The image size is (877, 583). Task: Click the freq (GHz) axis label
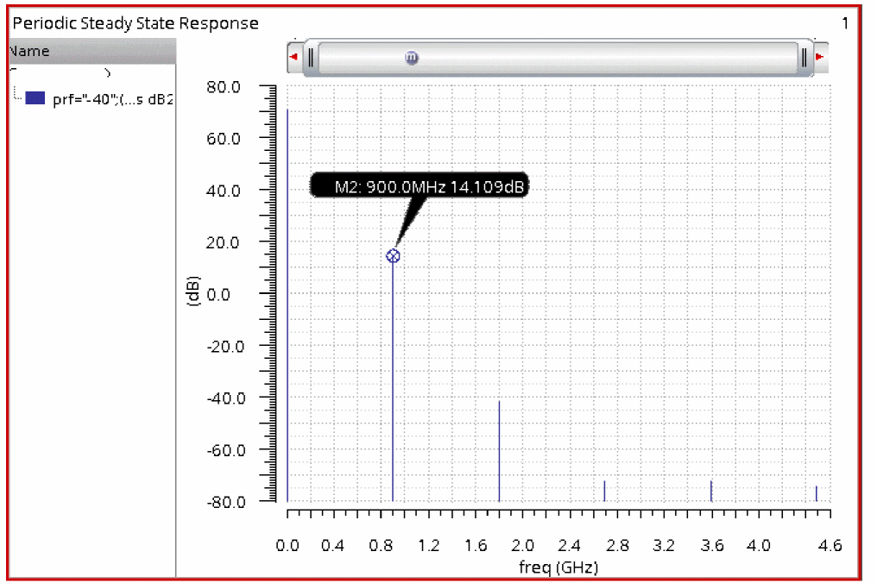[558, 567]
